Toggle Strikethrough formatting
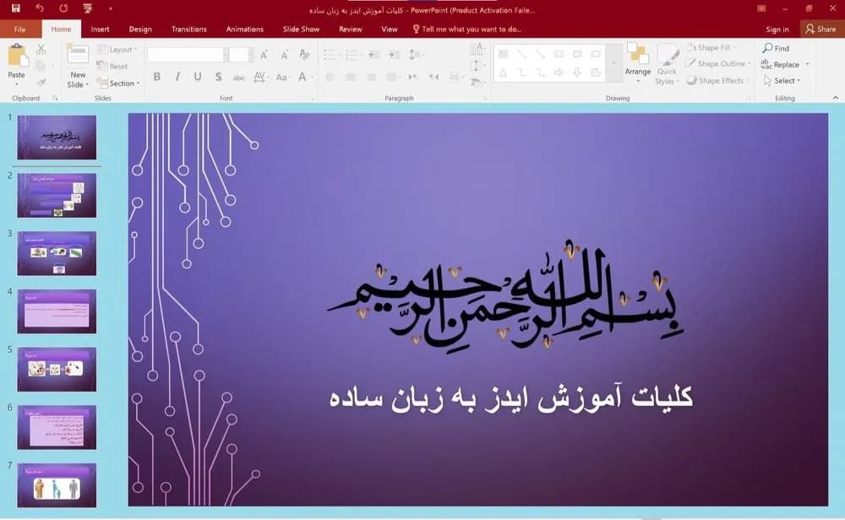The image size is (845, 520). pos(239,78)
